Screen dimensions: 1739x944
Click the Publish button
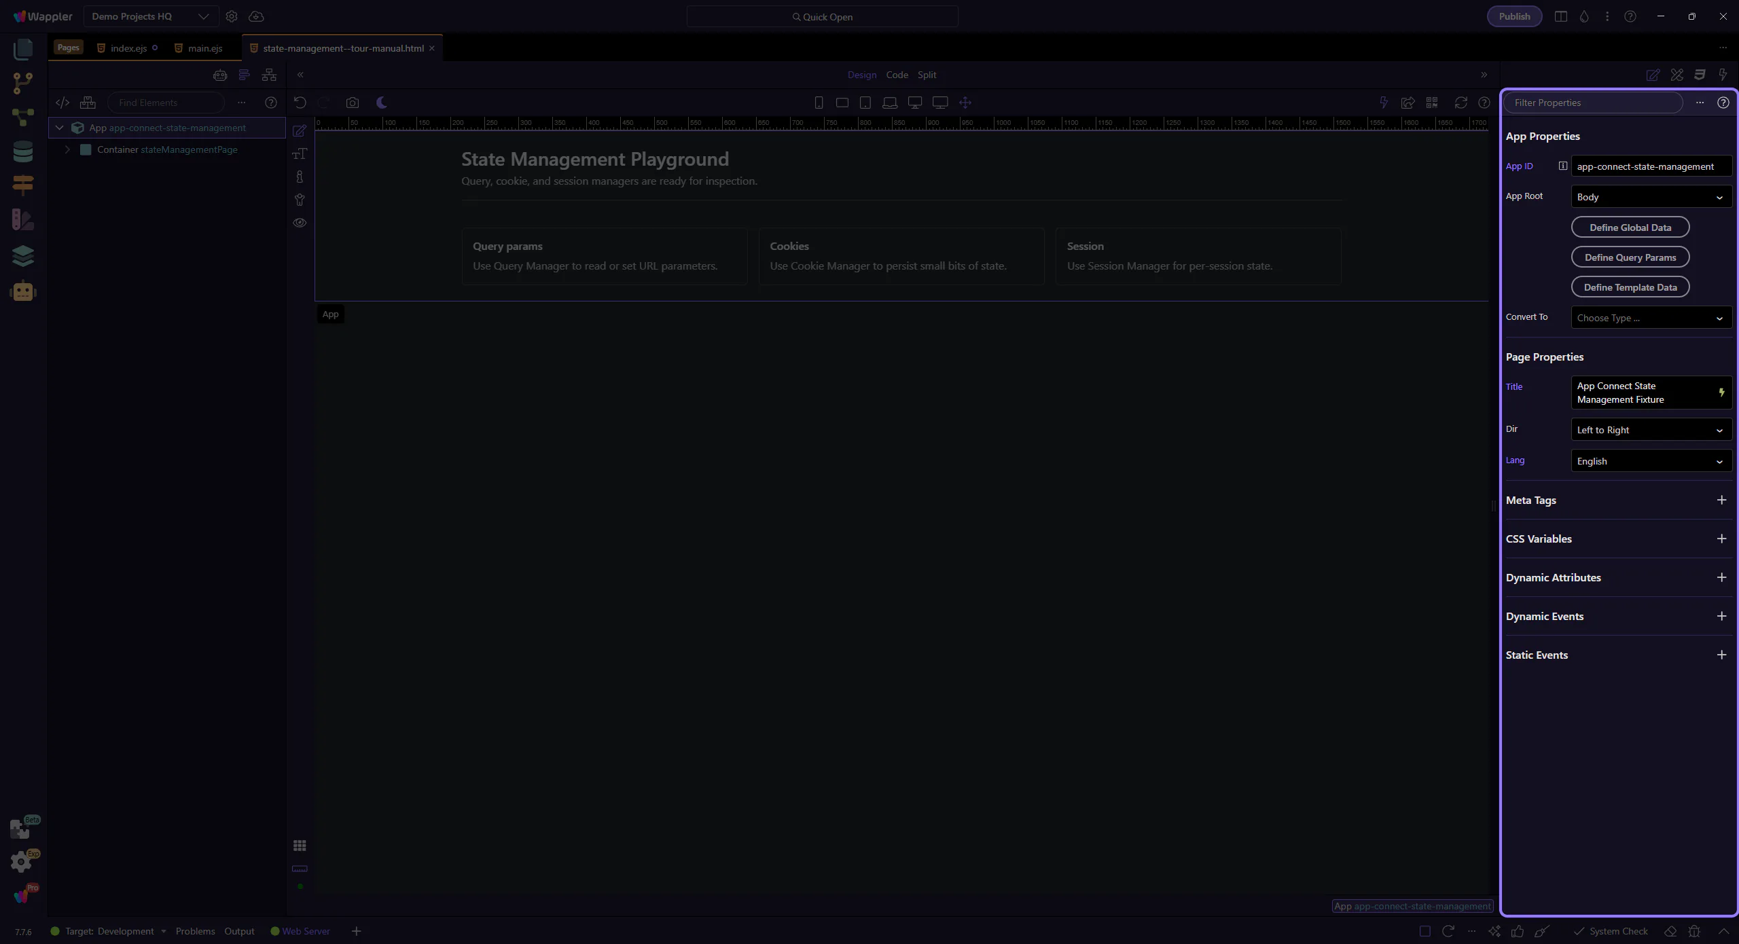click(1514, 16)
